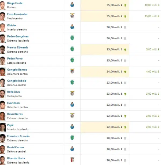Click Pedro Porro player photo
Viewport: 161px width, 165px height.
(x=3, y=60)
